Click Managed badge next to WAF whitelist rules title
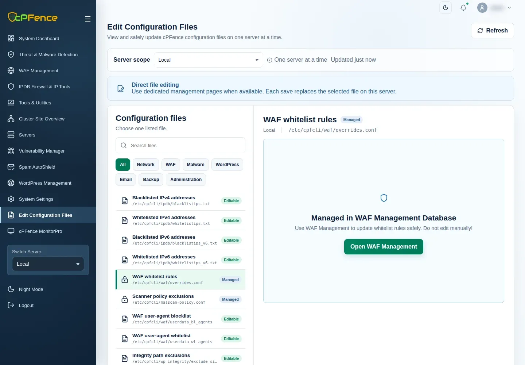This screenshot has width=525, height=365. tap(351, 120)
